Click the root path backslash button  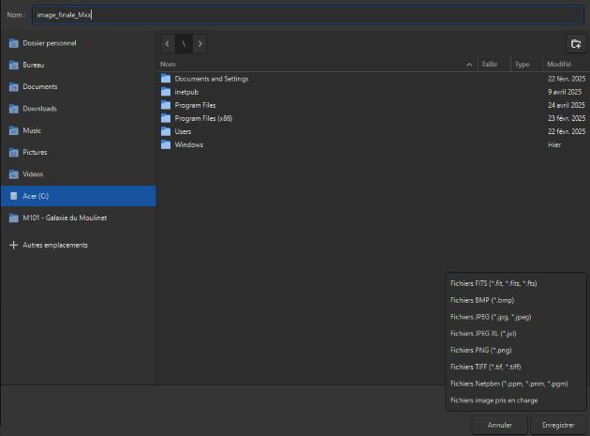(x=184, y=44)
